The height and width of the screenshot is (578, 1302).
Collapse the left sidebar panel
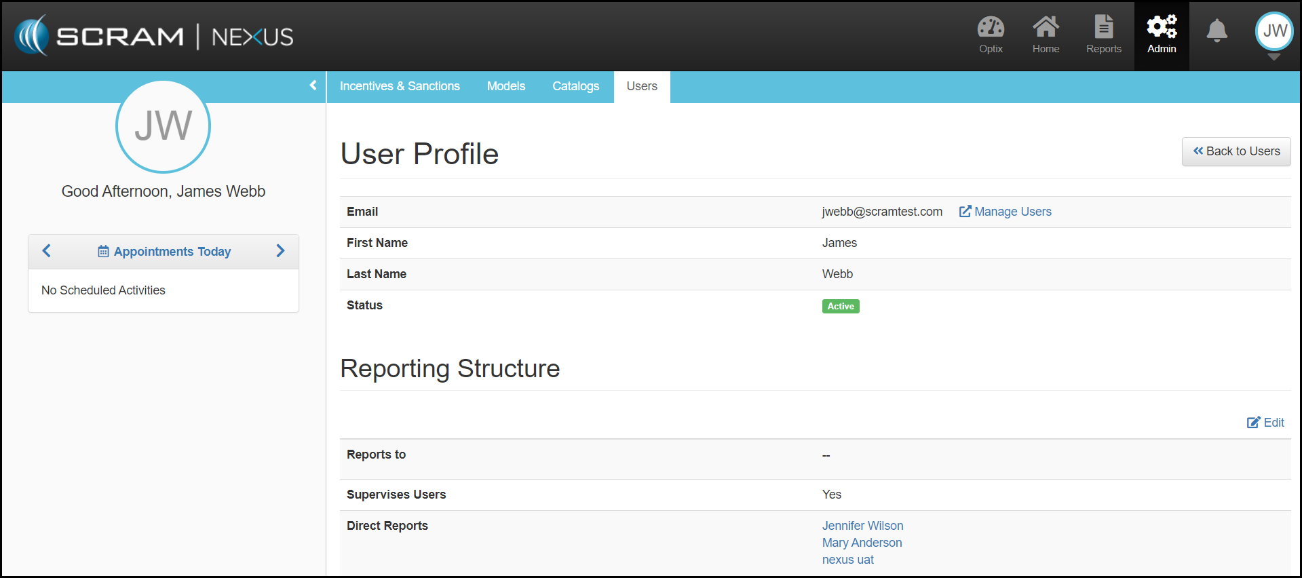click(x=313, y=85)
